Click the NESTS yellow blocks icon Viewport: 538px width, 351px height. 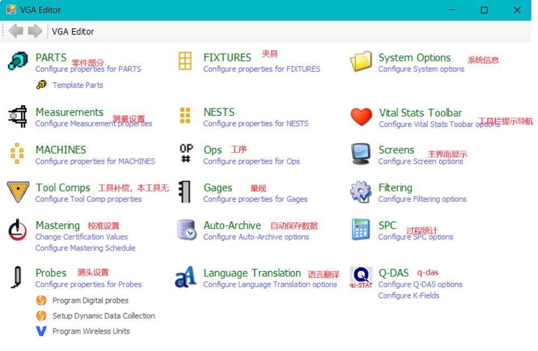pyautogui.click(x=185, y=116)
